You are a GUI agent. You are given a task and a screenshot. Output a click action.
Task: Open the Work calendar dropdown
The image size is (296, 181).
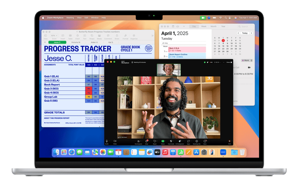(x=247, y=61)
